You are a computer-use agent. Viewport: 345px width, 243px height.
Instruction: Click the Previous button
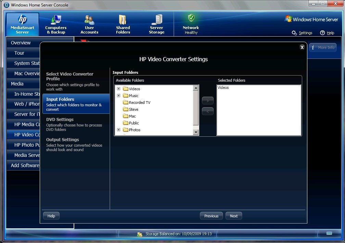(x=211, y=216)
